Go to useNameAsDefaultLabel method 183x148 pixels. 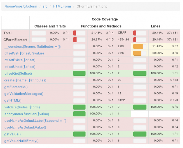(x=35, y=121)
